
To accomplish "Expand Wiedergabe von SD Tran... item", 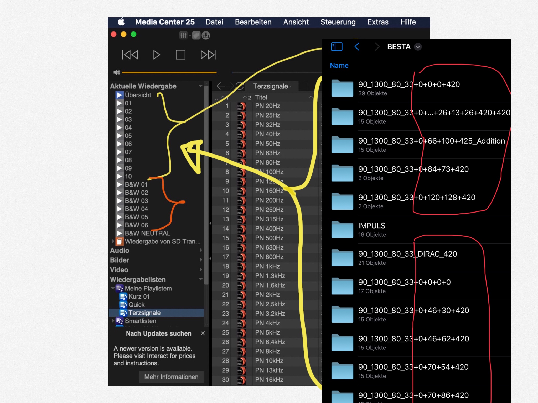I will (x=113, y=241).
